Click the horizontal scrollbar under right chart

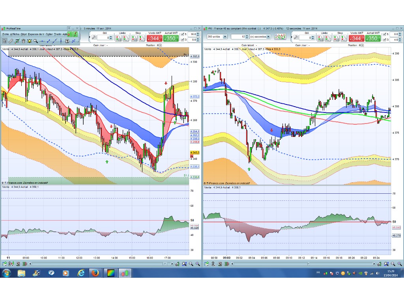pyautogui.click(x=303, y=264)
